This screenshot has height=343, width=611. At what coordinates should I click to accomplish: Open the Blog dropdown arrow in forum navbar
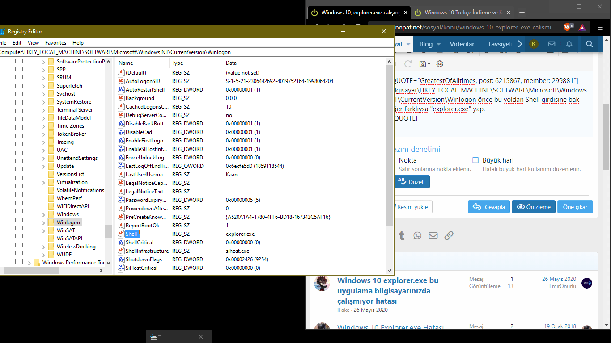click(439, 44)
